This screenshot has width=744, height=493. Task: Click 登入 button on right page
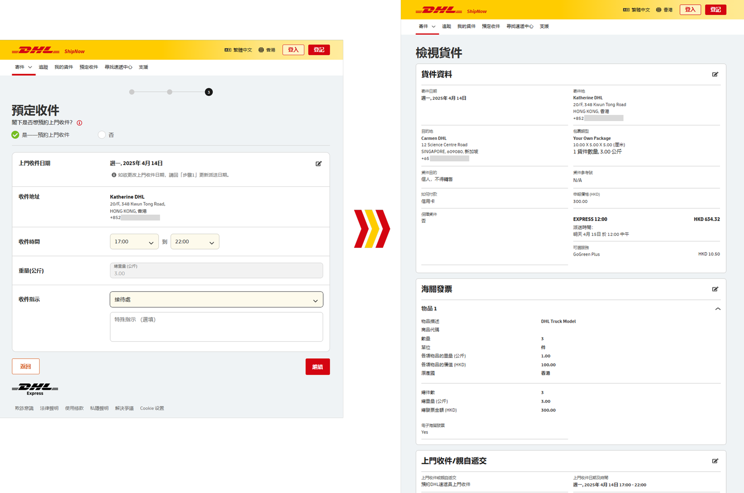(690, 10)
